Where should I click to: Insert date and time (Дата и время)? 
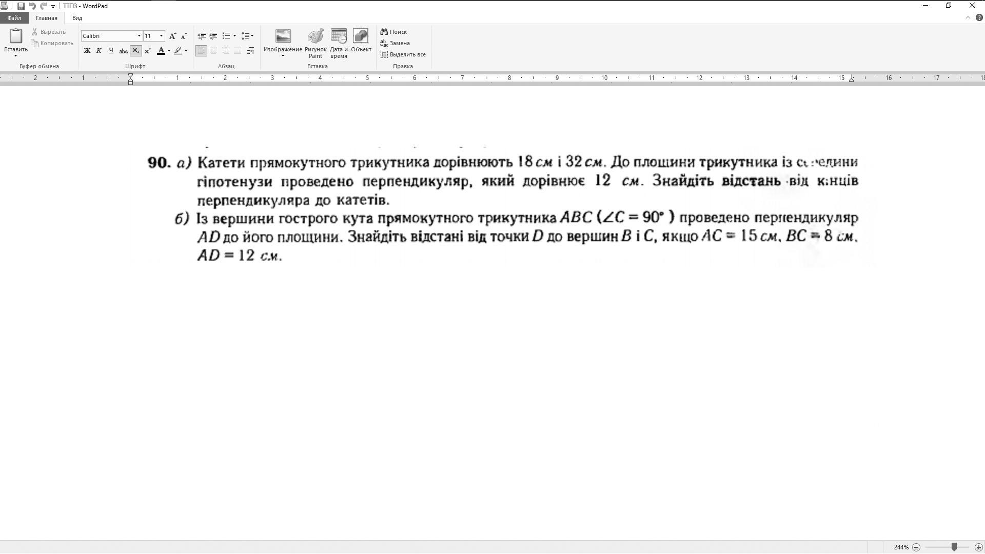pos(339,43)
